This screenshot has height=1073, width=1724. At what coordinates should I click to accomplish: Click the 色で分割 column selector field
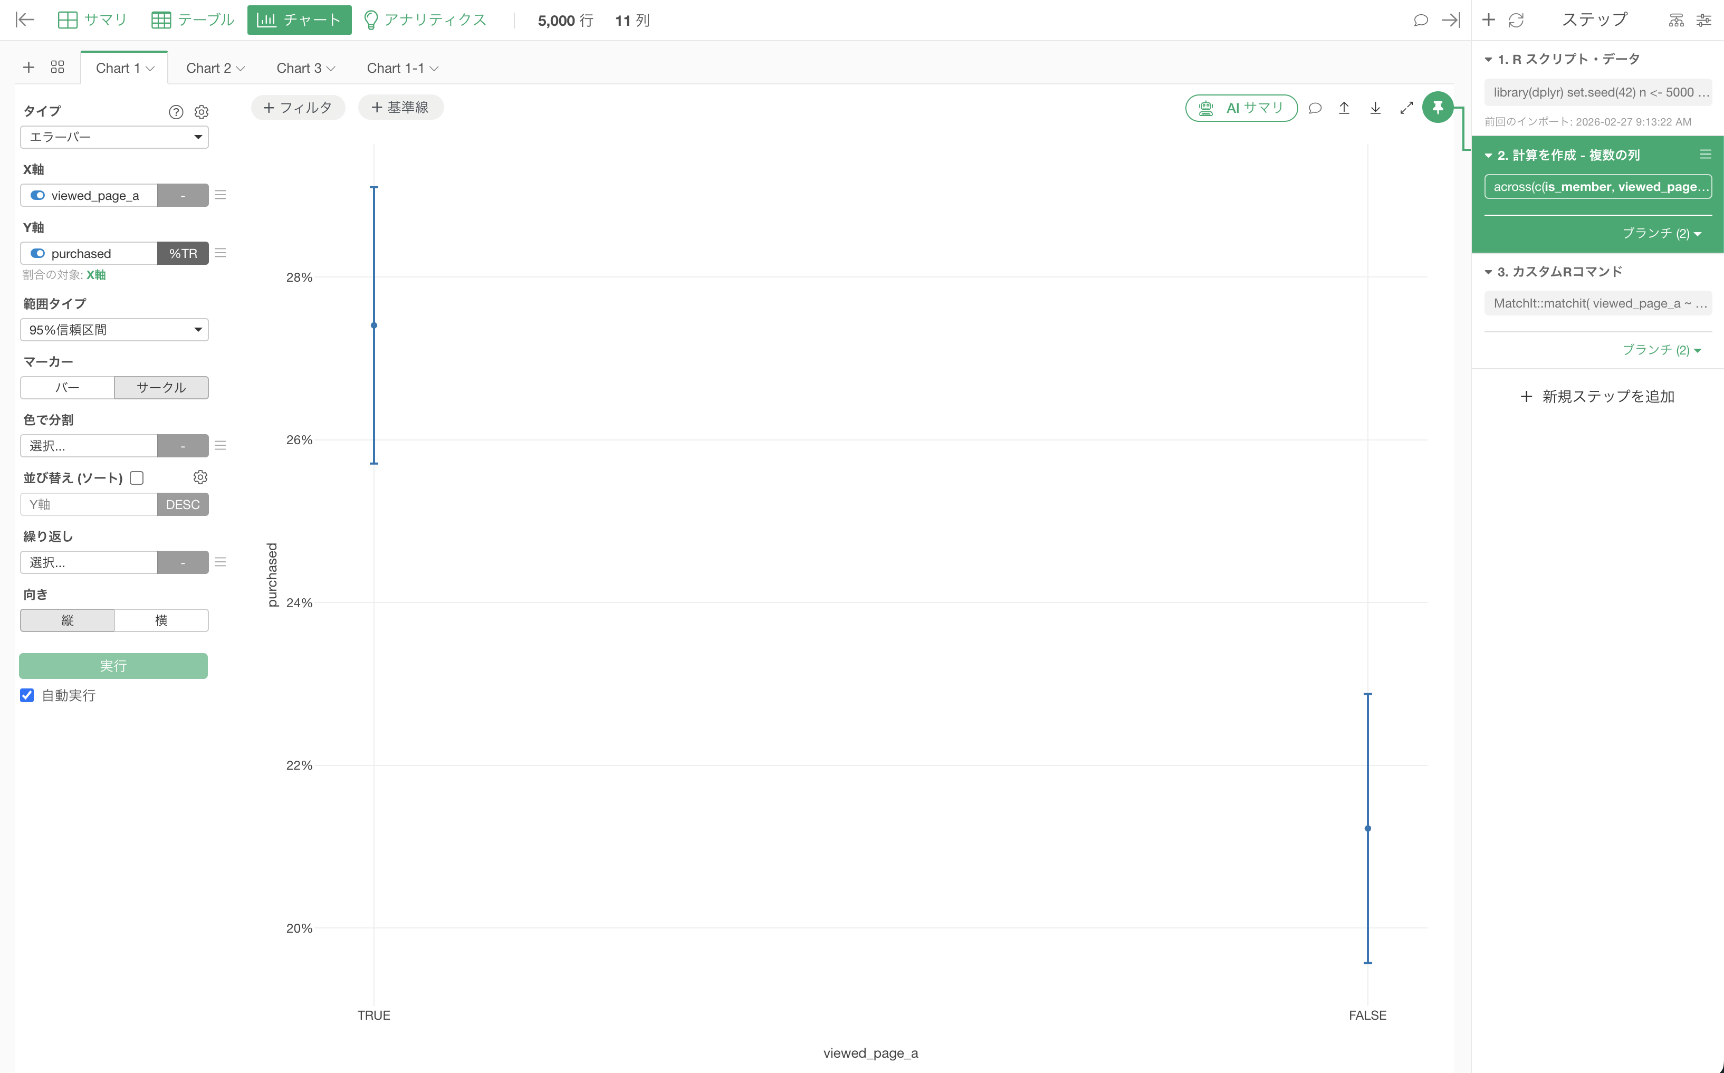tap(89, 446)
